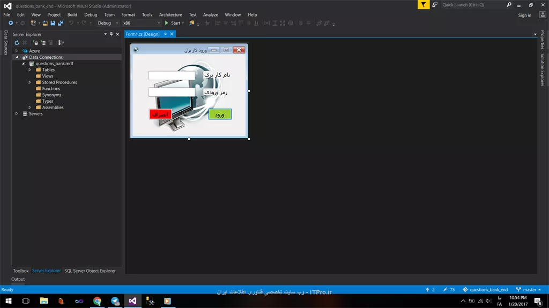Switch to the SQL Server Object Explorer tab
Image resolution: width=549 pixels, height=308 pixels.
[90, 271]
